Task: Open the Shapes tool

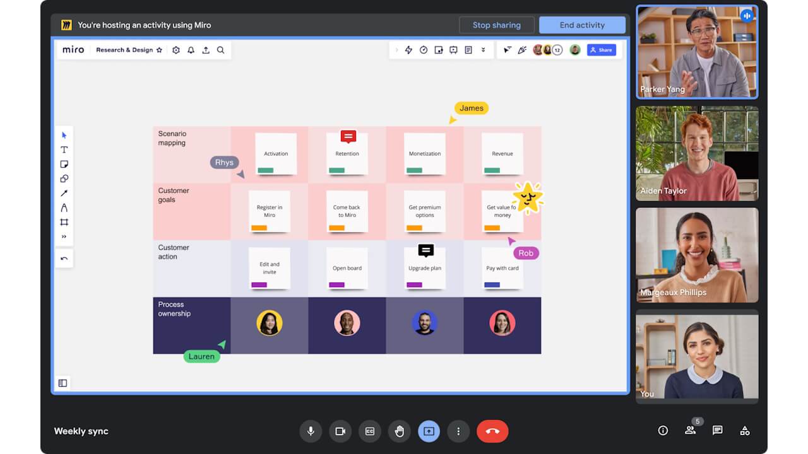Action: (64, 178)
